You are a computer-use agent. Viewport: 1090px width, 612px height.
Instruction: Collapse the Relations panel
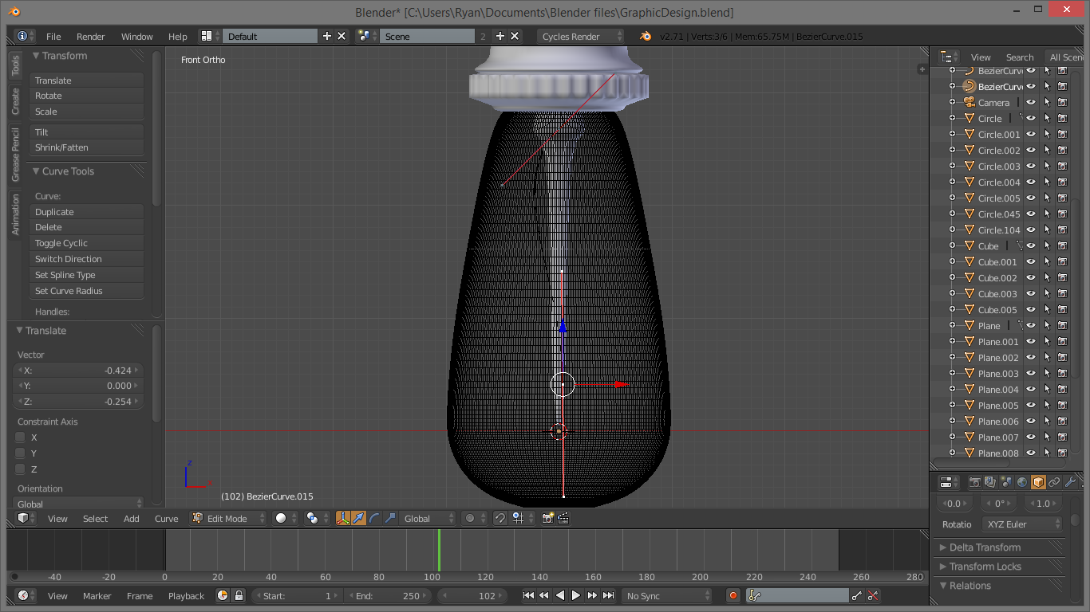[x=970, y=586]
